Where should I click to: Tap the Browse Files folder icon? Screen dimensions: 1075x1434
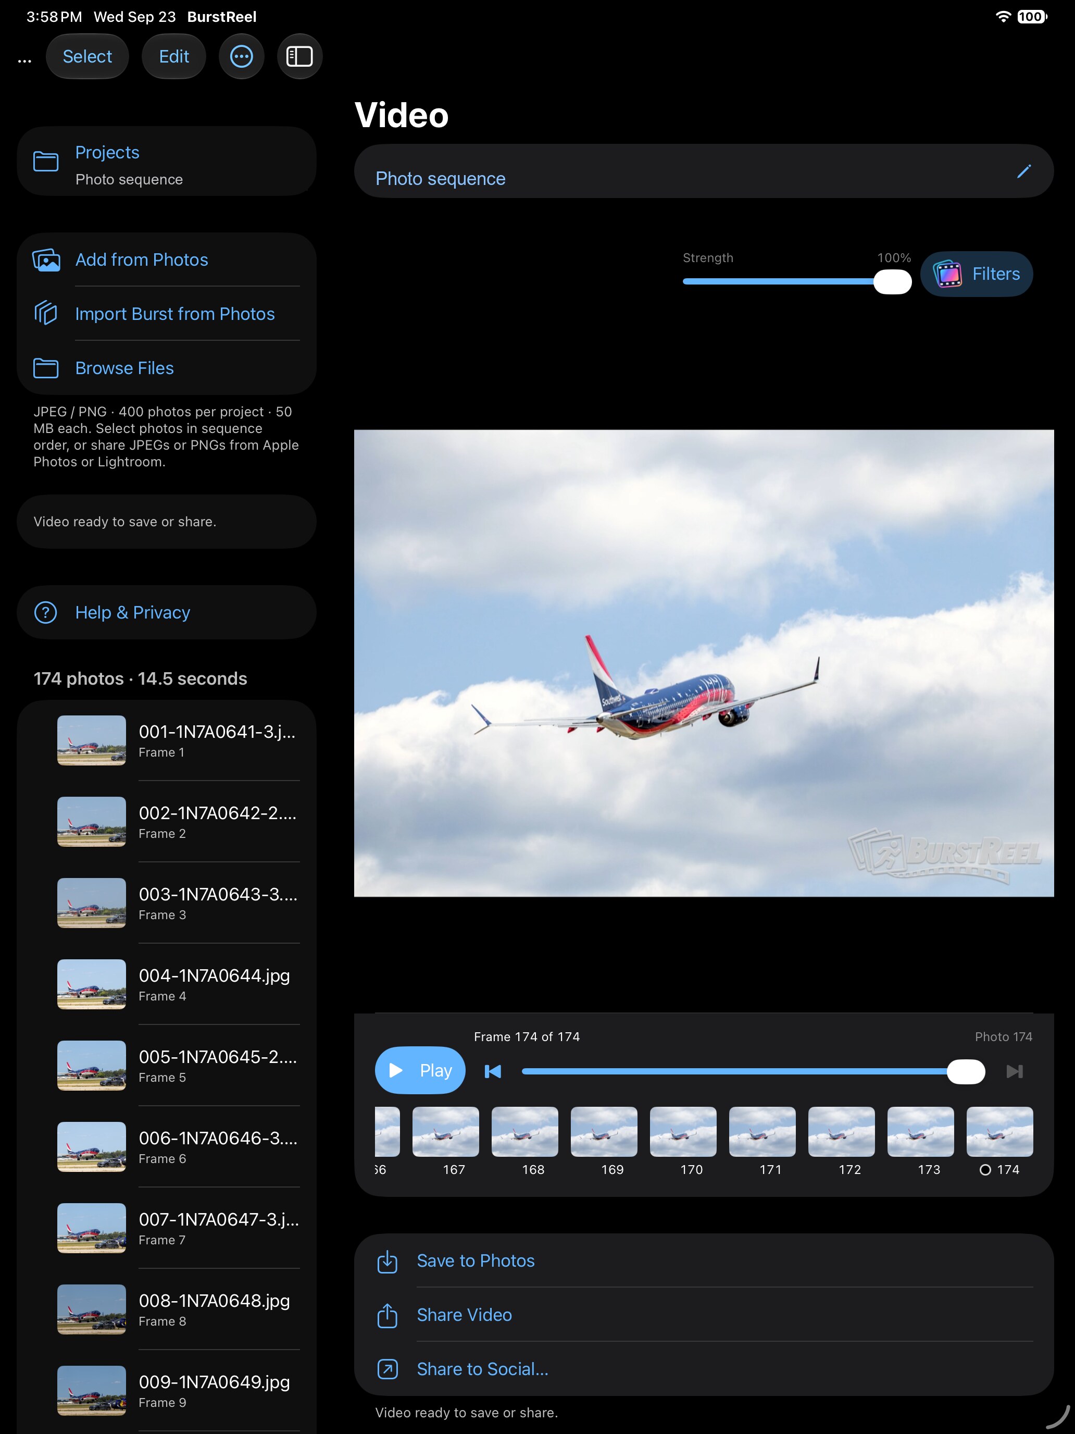pyautogui.click(x=46, y=368)
